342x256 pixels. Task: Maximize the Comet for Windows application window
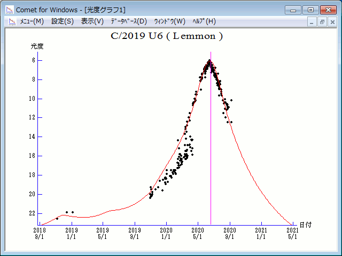coord(310,10)
